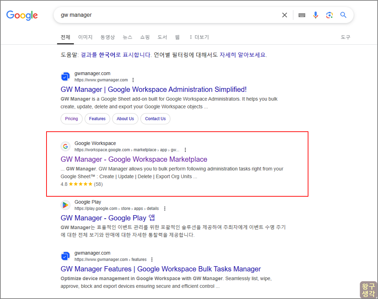Open the GW Manager Google Workspace Marketplace result
This screenshot has width=378, height=299.
pyautogui.click(x=134, y=159)
